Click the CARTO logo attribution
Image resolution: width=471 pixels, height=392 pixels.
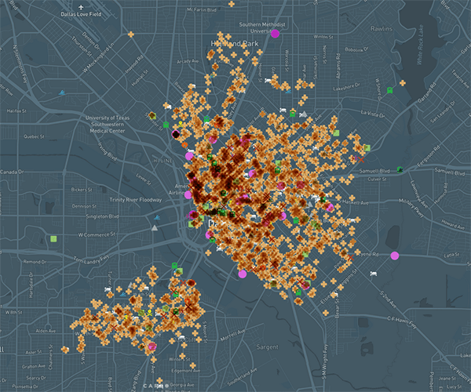[x=156, y=386]
